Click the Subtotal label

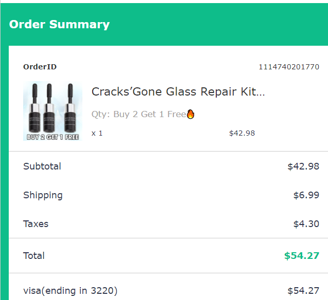42,166
